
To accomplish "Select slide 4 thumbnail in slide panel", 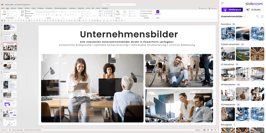I will (10, 56).
